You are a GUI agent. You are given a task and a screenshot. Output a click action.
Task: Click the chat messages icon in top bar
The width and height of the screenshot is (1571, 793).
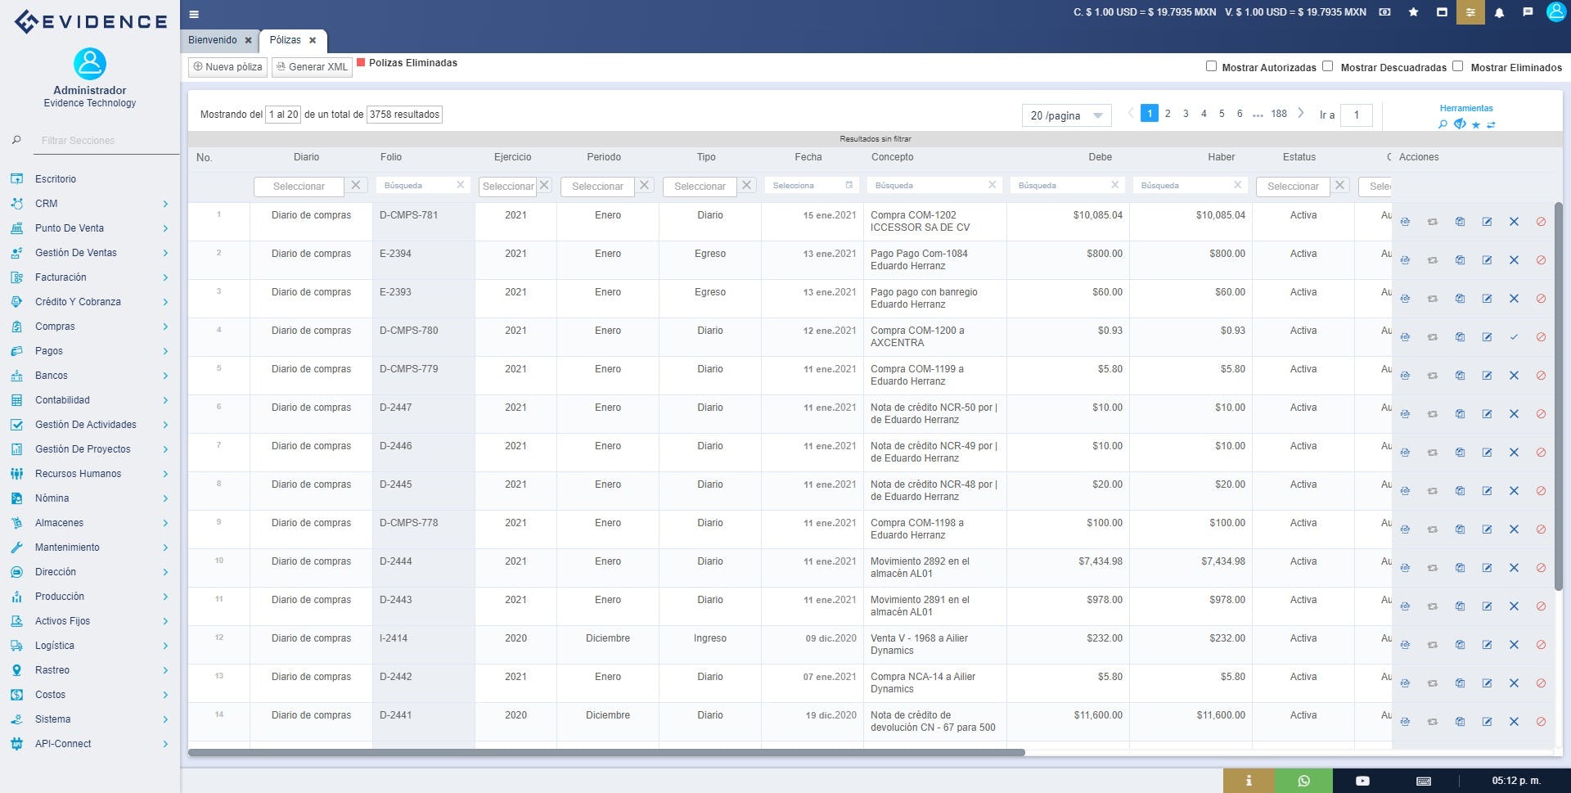(1527, 13)
